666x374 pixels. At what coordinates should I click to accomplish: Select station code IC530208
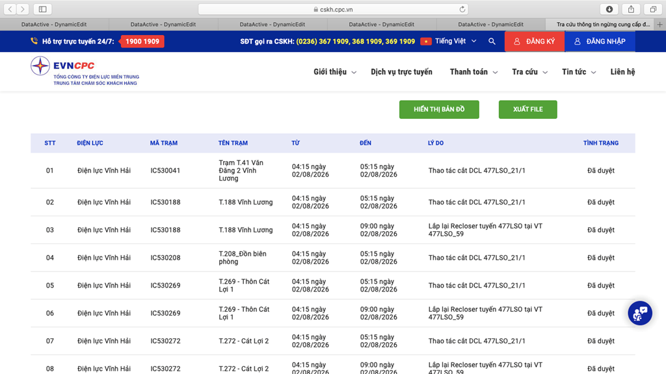point(165,257)
